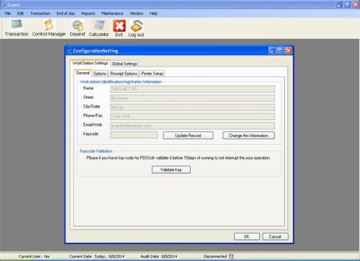Select the Receipt Options sub-tab
The image size is (360, 261).
(124, 73)
